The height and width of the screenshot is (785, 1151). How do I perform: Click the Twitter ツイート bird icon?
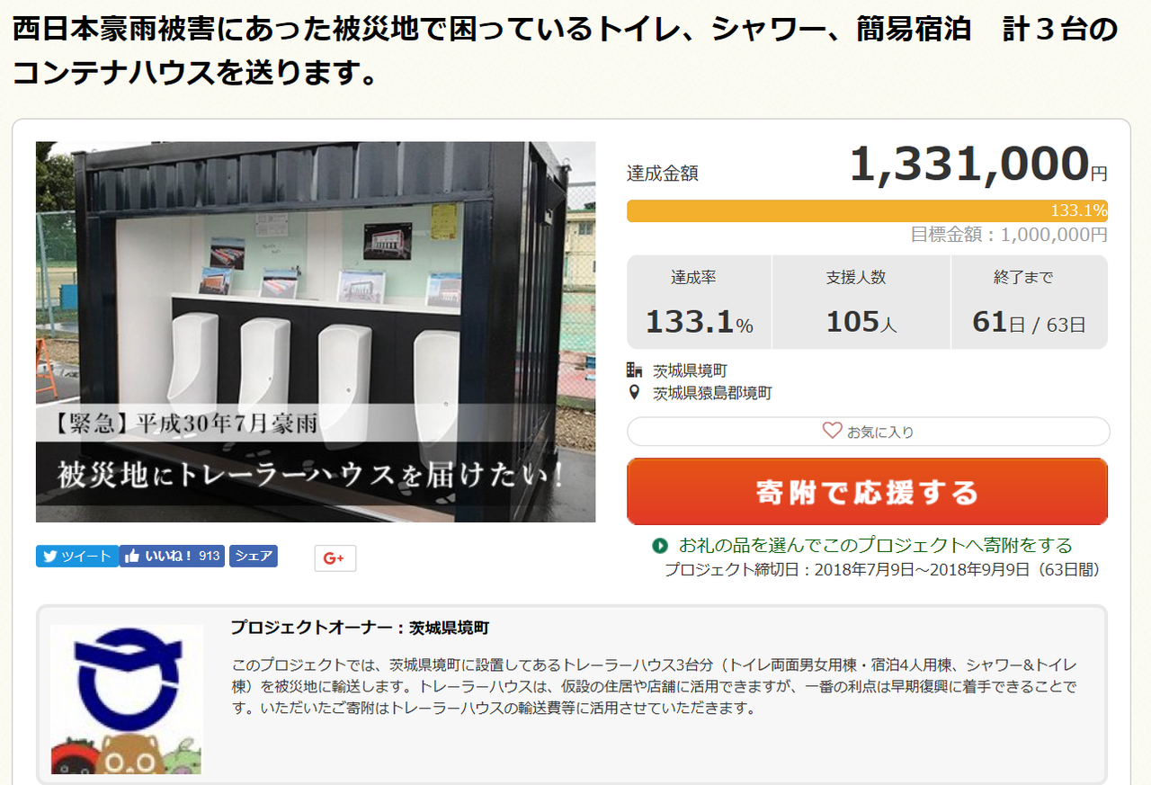point(49,557)
